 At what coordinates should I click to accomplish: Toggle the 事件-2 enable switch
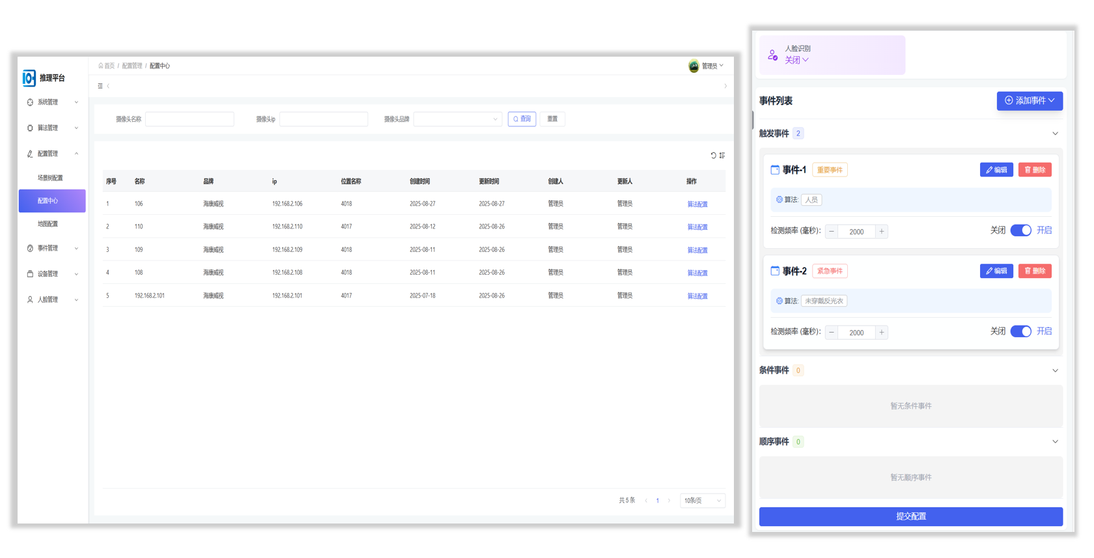pos(1020,331)
